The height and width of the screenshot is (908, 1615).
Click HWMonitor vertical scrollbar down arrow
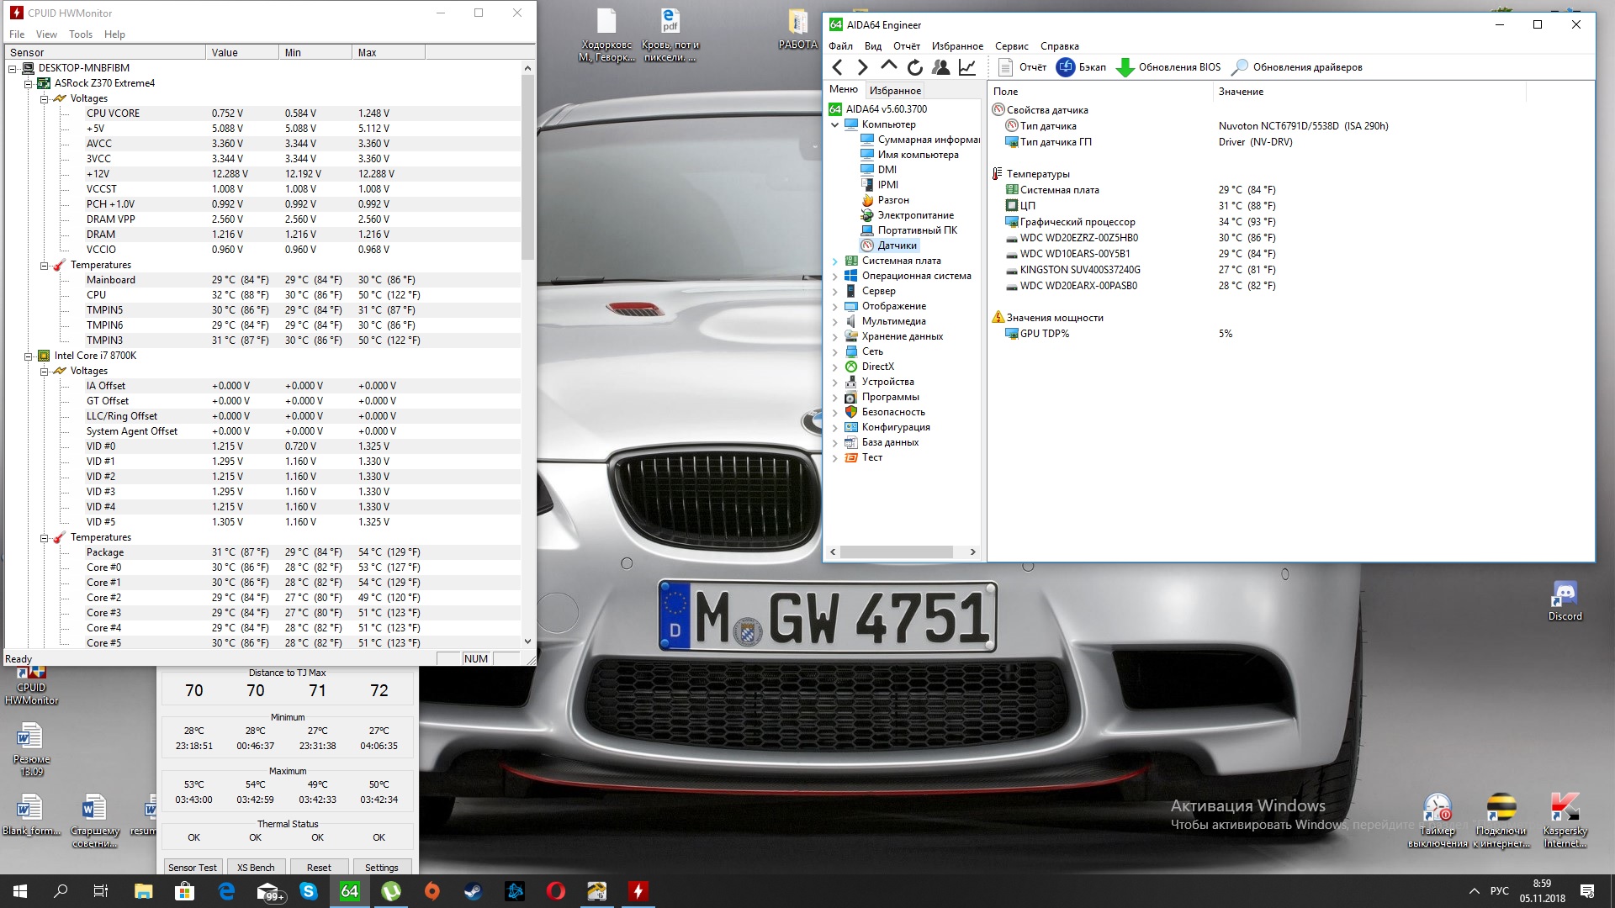[x=527, y=641]
